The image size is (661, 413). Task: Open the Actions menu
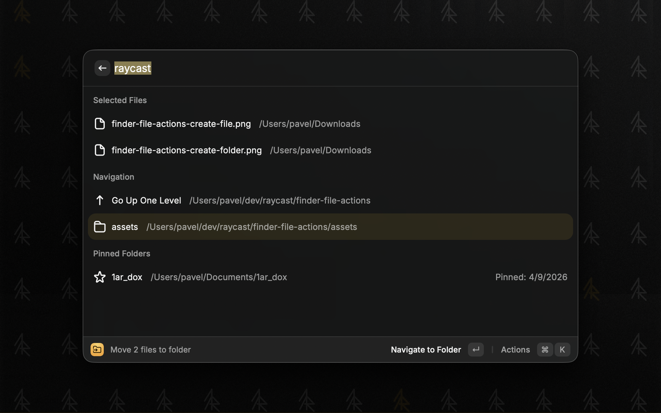tap(515, 350)
